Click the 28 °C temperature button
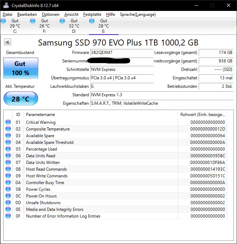The width and height of the screenshot is (237, 244). pos(21,98)
